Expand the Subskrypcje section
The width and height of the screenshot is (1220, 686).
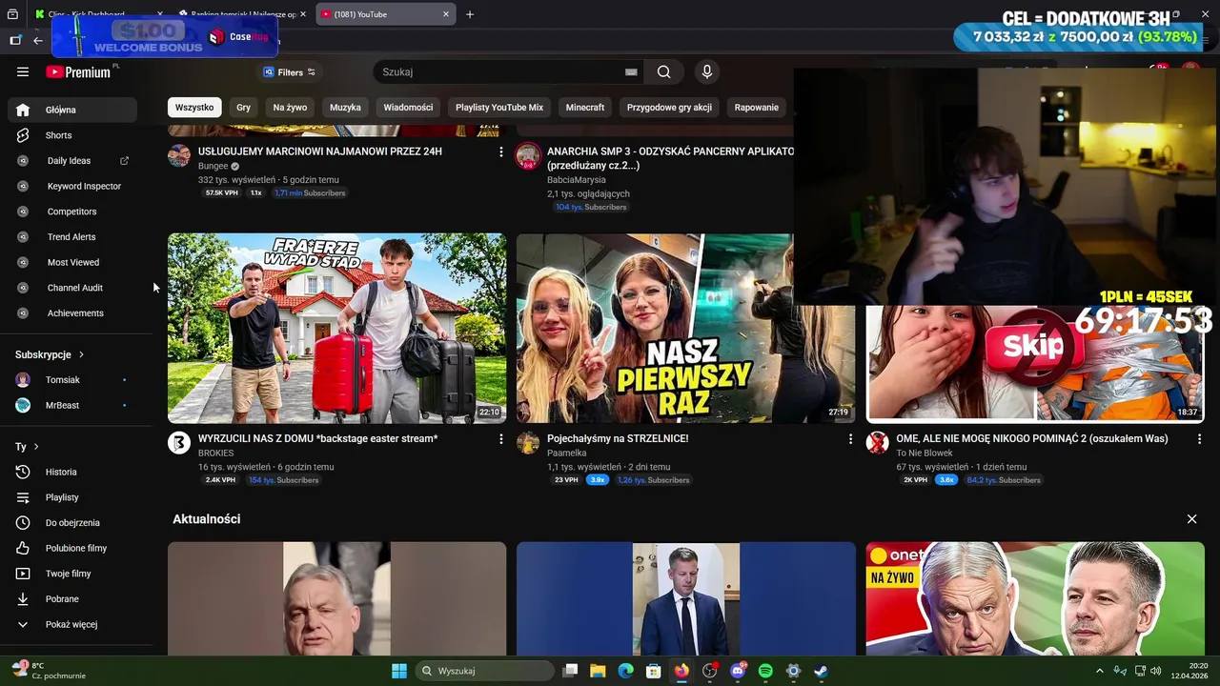[50, 354]
